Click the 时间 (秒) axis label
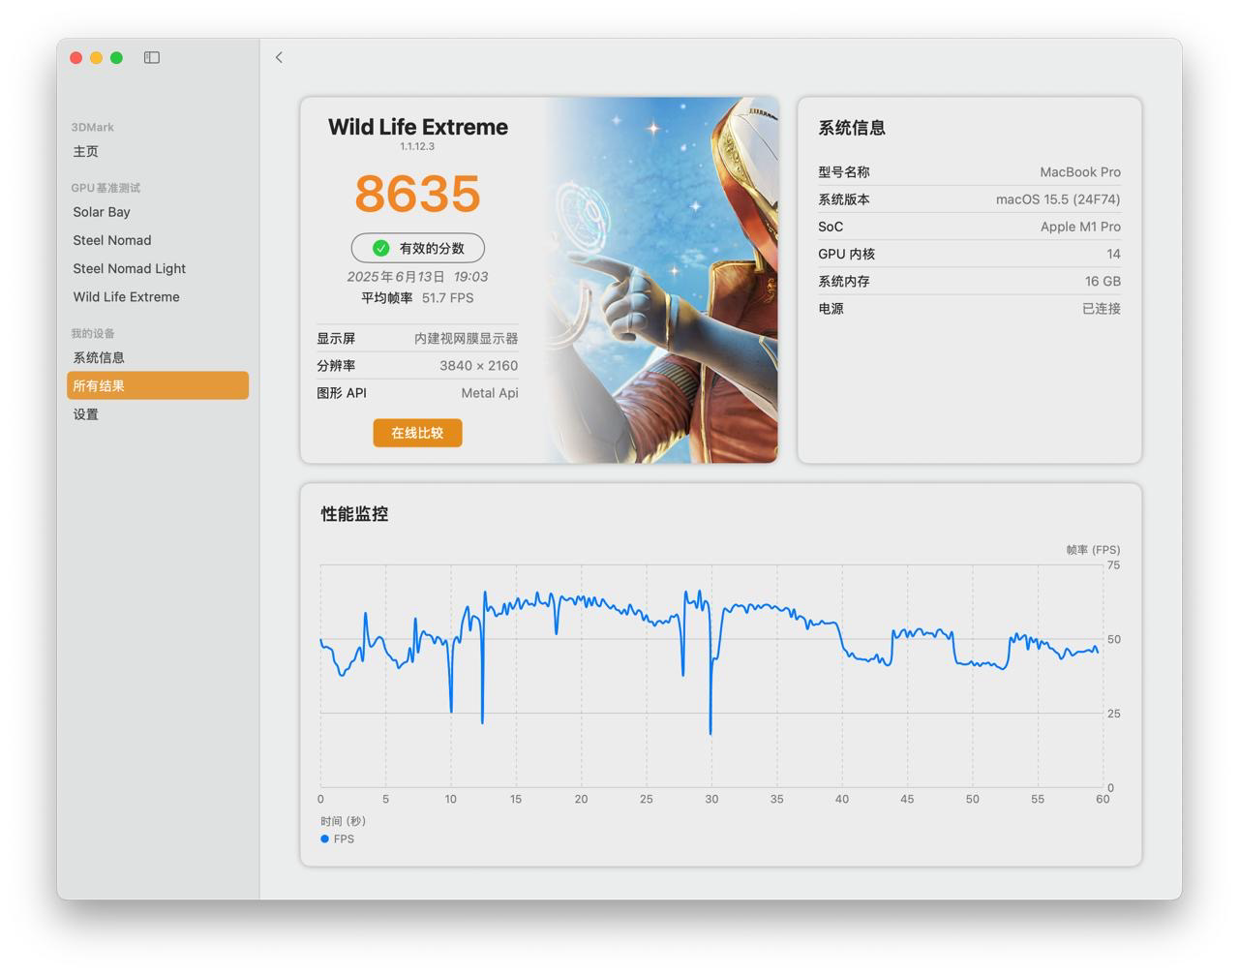This screenshot has width=1239, height=975. (344, 821)
